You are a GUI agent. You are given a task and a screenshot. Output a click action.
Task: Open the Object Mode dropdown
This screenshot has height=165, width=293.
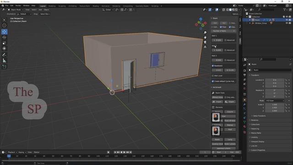16,10
